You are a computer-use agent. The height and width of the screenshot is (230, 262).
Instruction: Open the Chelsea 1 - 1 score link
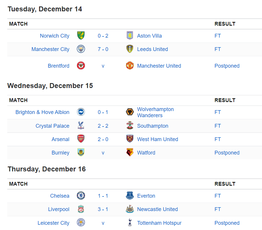[x=103, y=196]
